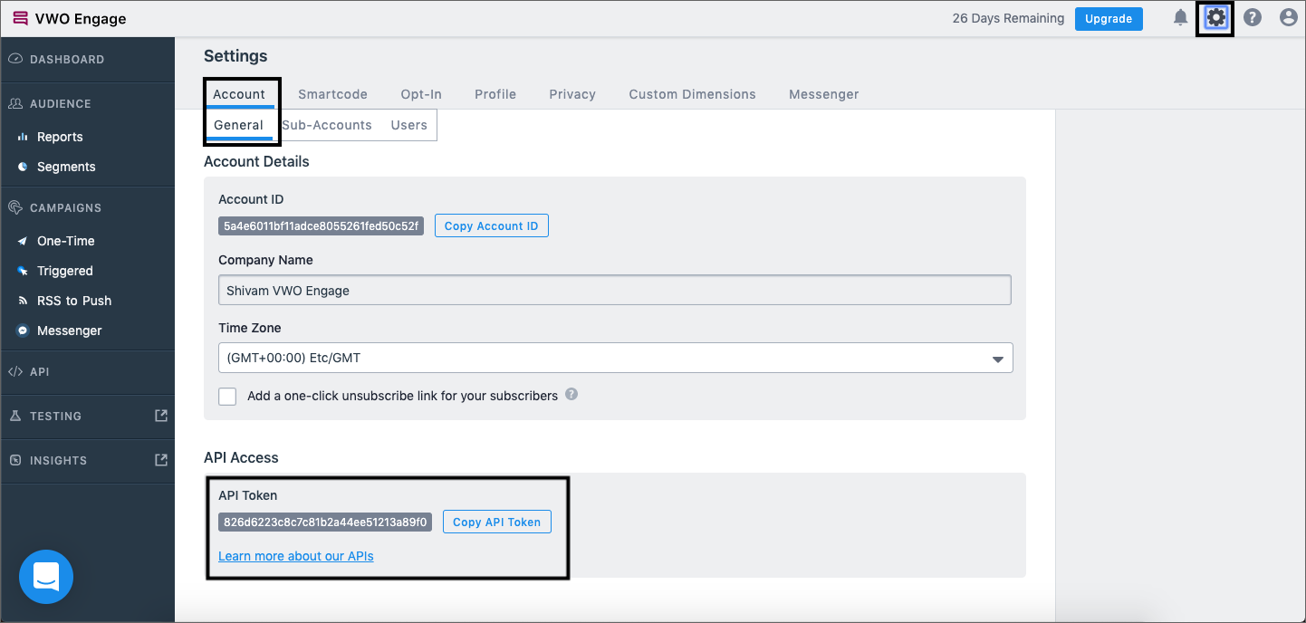
Task: Switch to the Smartcode tab
Action: pyautogui.click(x=332, y=94)
